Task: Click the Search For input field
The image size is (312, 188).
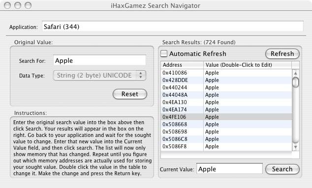Action: 99,60
